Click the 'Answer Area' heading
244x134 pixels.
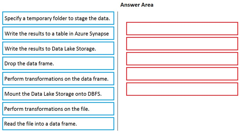click(137, 5)
